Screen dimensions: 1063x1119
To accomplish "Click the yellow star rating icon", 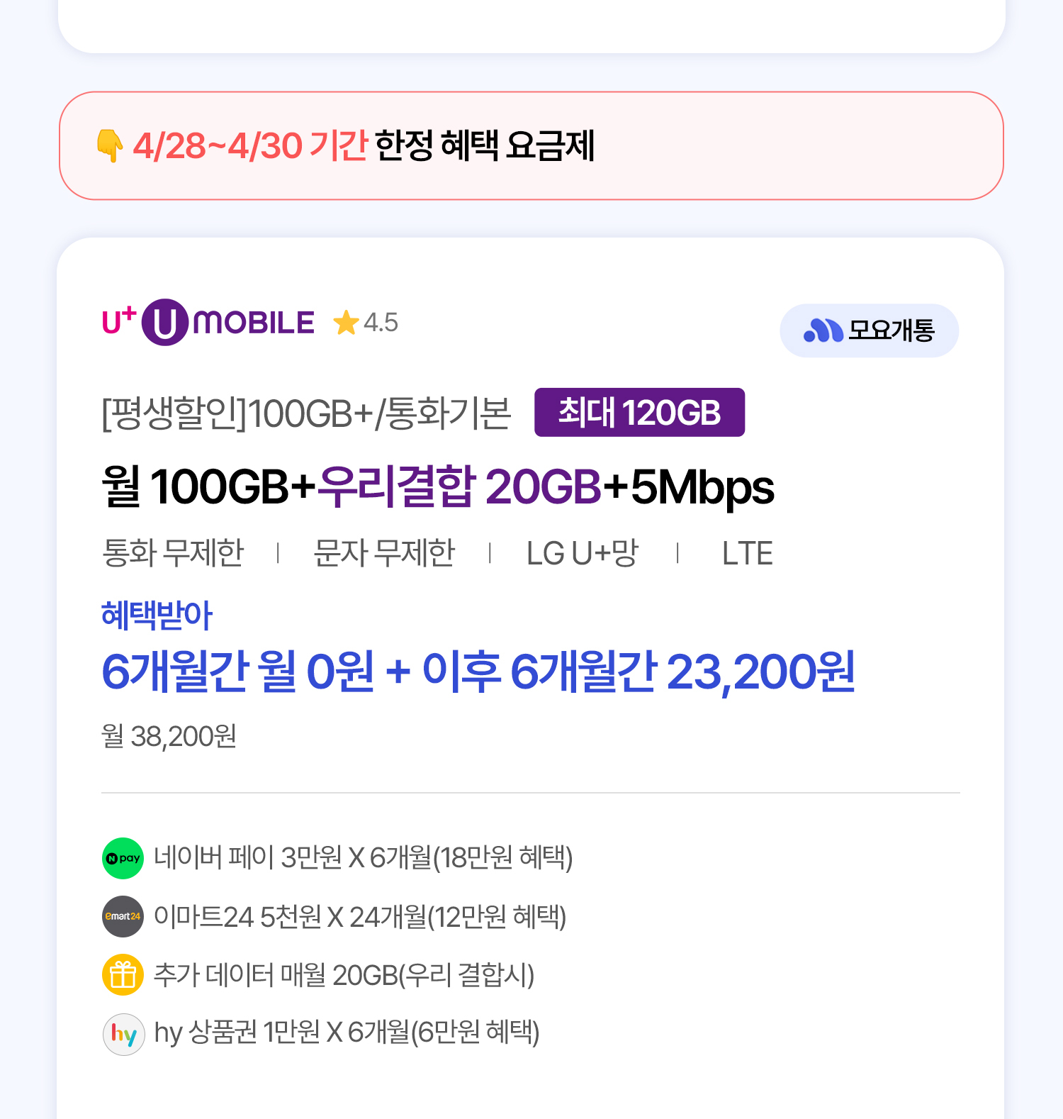I will coord(346,323).
